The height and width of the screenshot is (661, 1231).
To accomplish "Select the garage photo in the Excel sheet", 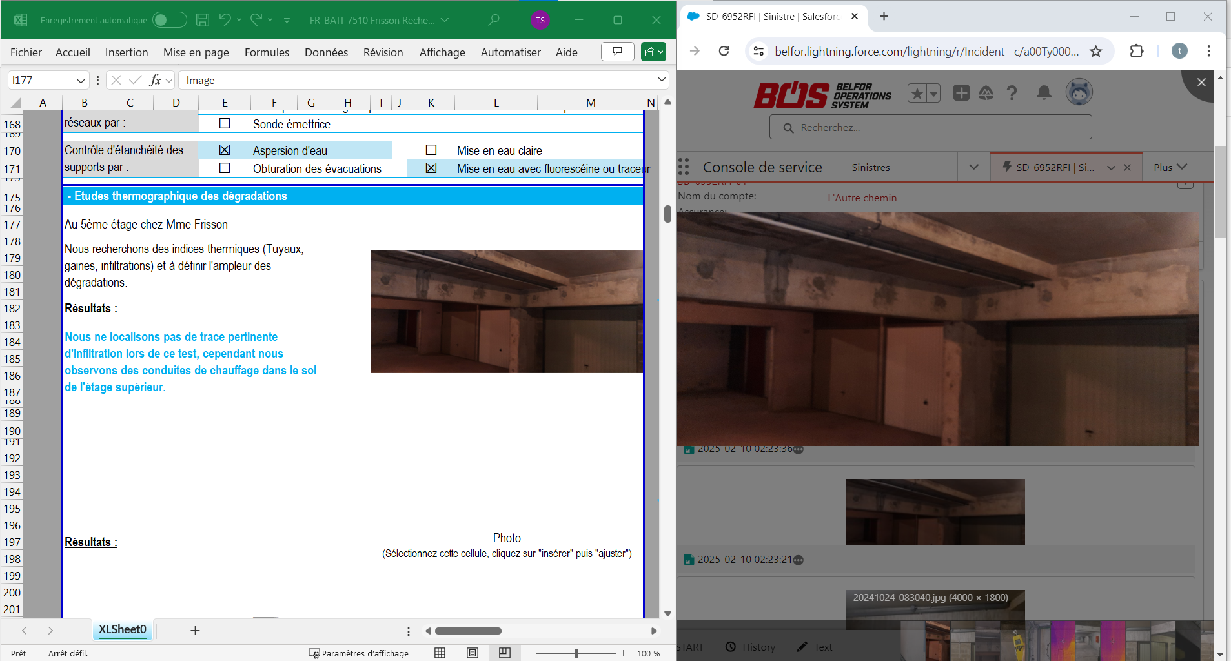I will coord(507,311).
